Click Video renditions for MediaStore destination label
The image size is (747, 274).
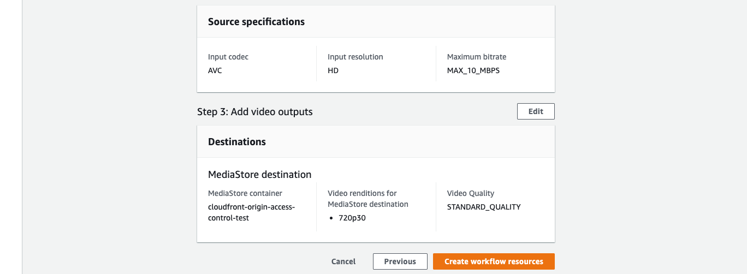click(x=368, y=199)
